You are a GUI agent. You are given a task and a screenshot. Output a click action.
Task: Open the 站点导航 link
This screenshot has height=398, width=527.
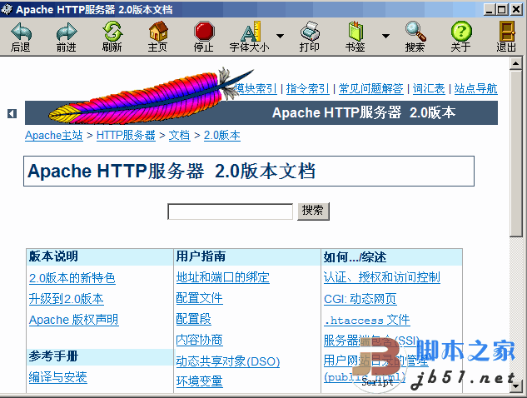click(x=476, y=89)
